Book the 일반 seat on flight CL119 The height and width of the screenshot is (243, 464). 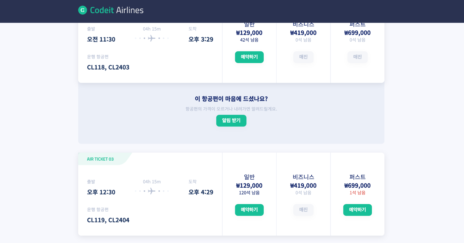coord(249,210)
